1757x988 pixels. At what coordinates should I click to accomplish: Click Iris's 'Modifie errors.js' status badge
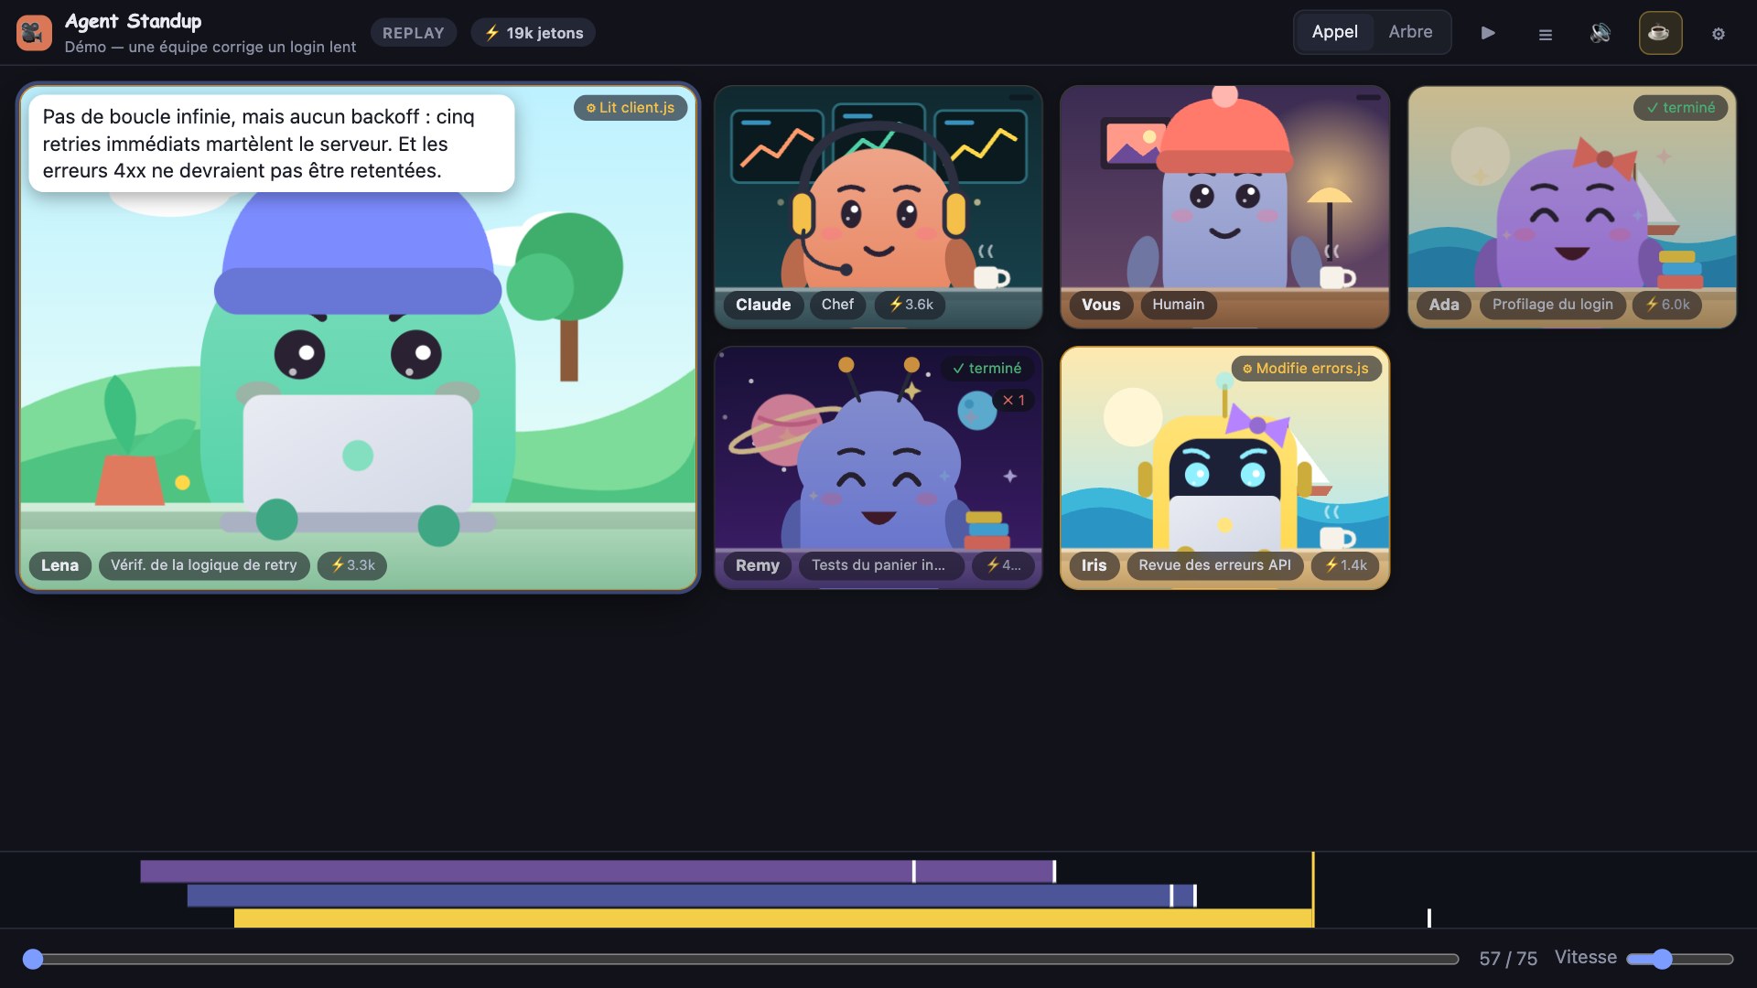pos(1307,369)
